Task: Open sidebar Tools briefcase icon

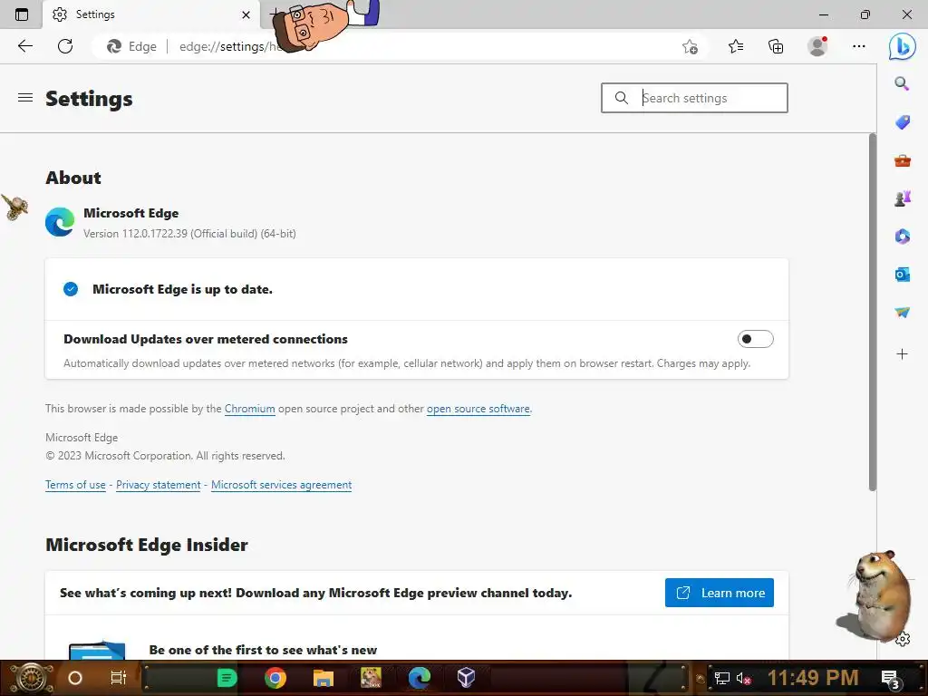Action: (902, 160)
